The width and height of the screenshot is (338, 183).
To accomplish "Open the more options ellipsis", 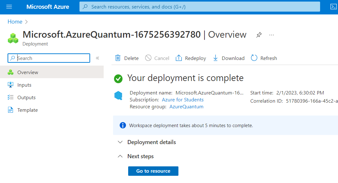I will [272, 35].
